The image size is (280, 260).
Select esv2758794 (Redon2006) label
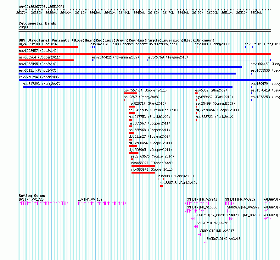40,77
